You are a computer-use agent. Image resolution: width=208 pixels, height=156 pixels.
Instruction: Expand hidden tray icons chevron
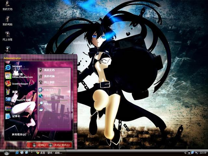click(x=186, y=153)
